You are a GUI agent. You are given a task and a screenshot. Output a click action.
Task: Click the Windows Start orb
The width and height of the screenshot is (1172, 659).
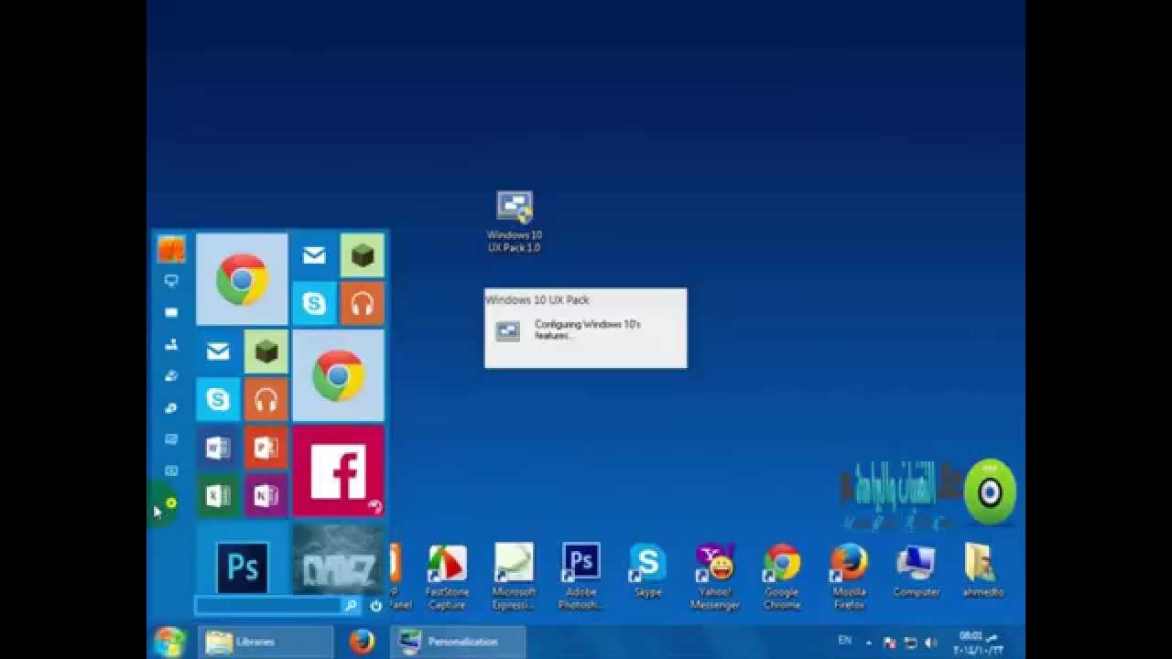click(x=170, y=642)
